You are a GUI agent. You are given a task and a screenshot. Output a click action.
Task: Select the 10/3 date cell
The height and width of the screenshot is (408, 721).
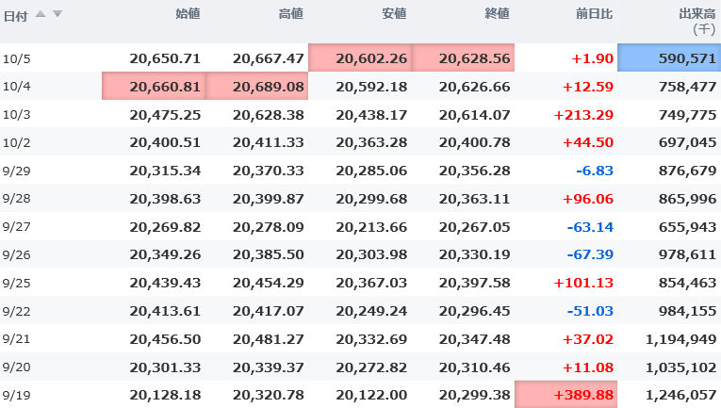pyautogui.click(x=17, y=115)
